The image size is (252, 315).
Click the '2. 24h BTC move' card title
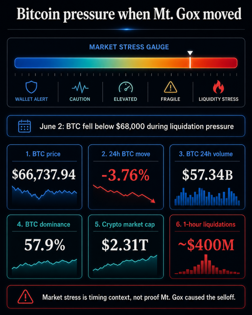pos(126,154)
